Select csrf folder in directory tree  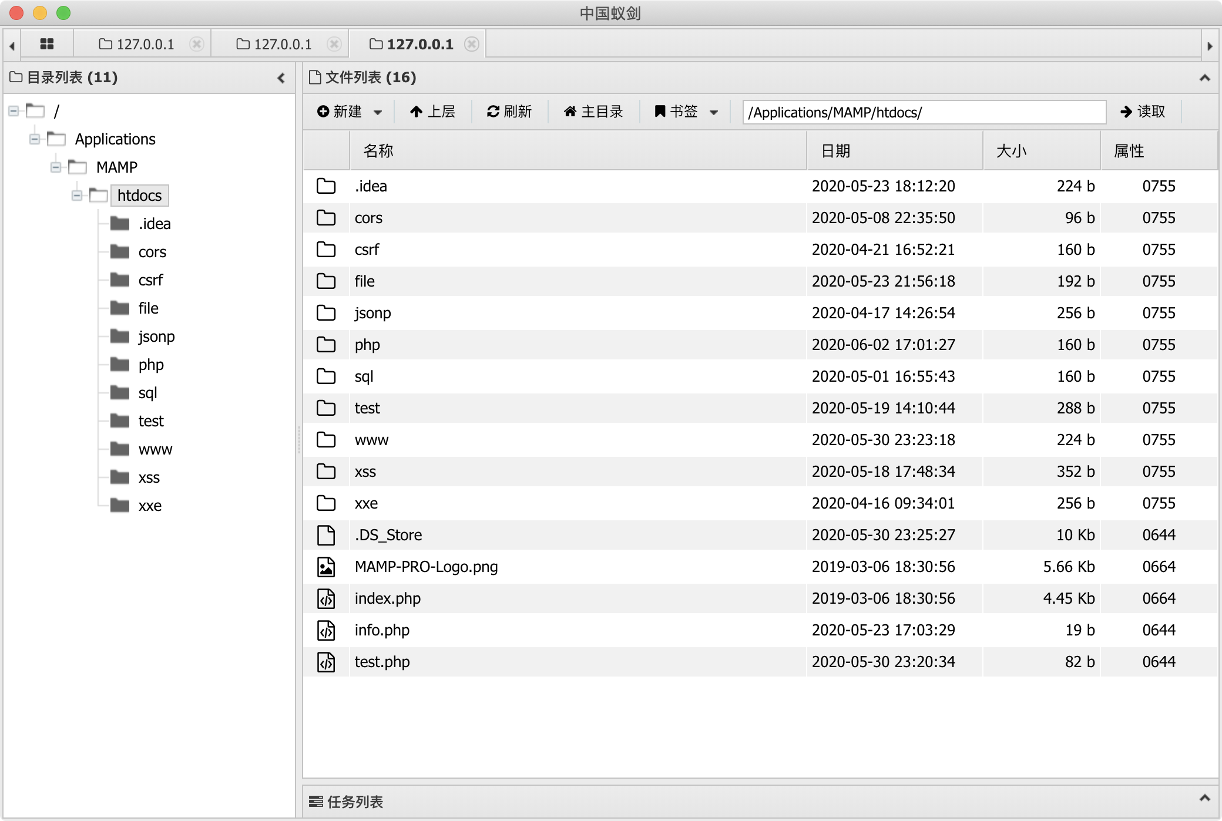(150, 280)
